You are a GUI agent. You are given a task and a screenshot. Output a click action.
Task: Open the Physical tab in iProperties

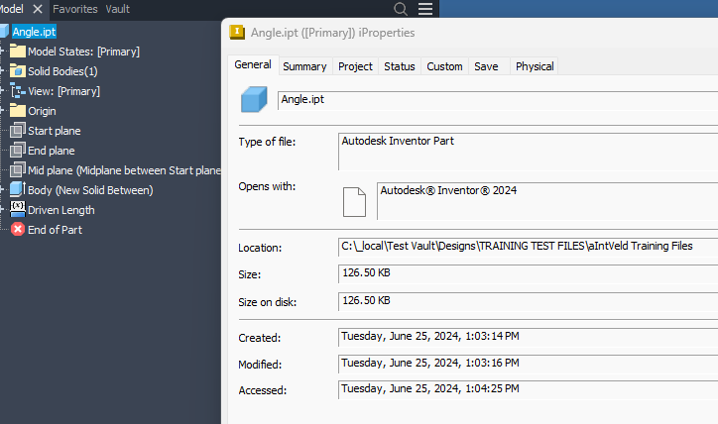535,66
